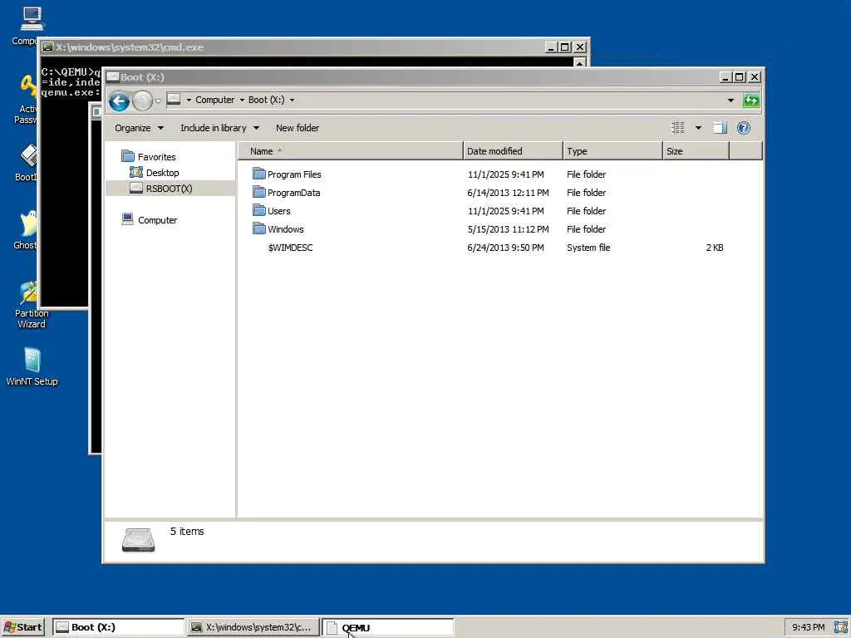Image resolution: width=851 pixels, height=638 pixels.
Task: Sort by Name column header
Action: click(350, 151)
